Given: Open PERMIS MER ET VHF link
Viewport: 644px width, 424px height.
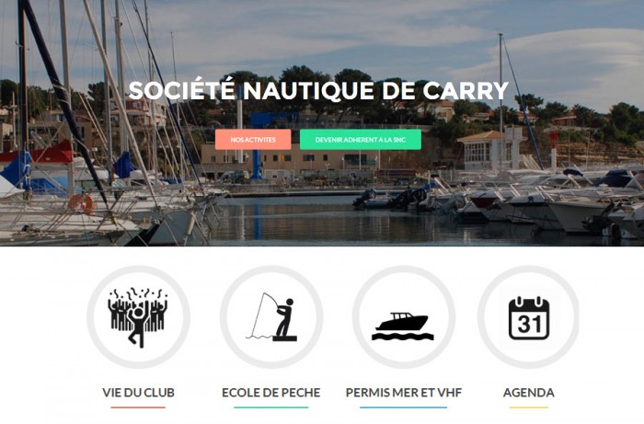Looking at the screenshot, I should 404,393.
